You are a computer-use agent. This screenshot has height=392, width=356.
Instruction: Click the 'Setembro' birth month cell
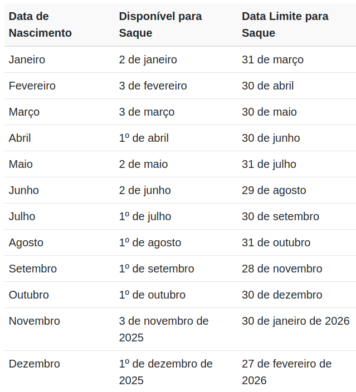tap(32, 269)
